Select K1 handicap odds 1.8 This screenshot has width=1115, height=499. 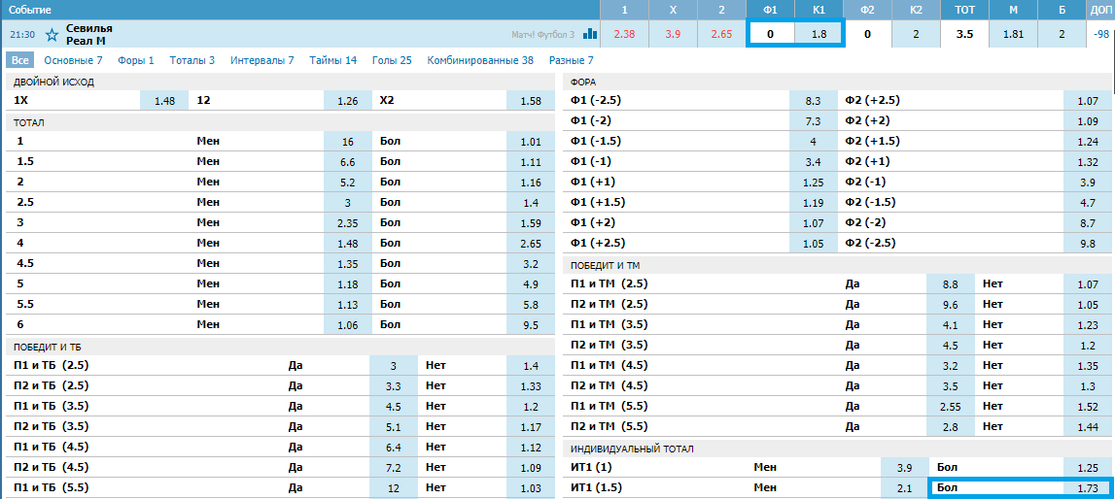819,34
